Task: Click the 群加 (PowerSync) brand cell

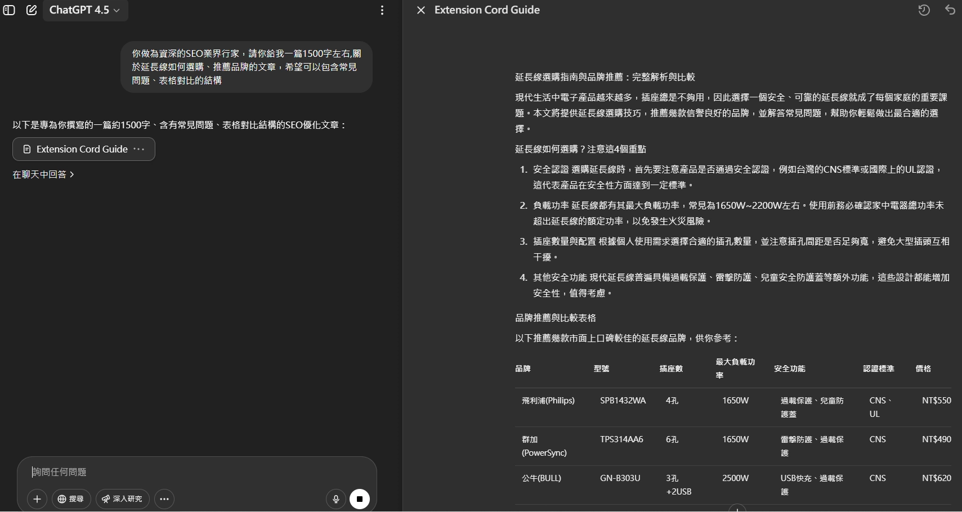Action: (x=544, y=446)
